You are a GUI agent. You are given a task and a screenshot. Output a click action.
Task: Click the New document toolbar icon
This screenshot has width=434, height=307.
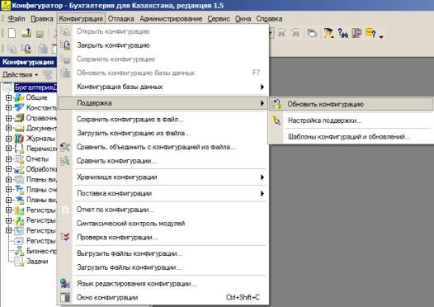coord(12,34)
